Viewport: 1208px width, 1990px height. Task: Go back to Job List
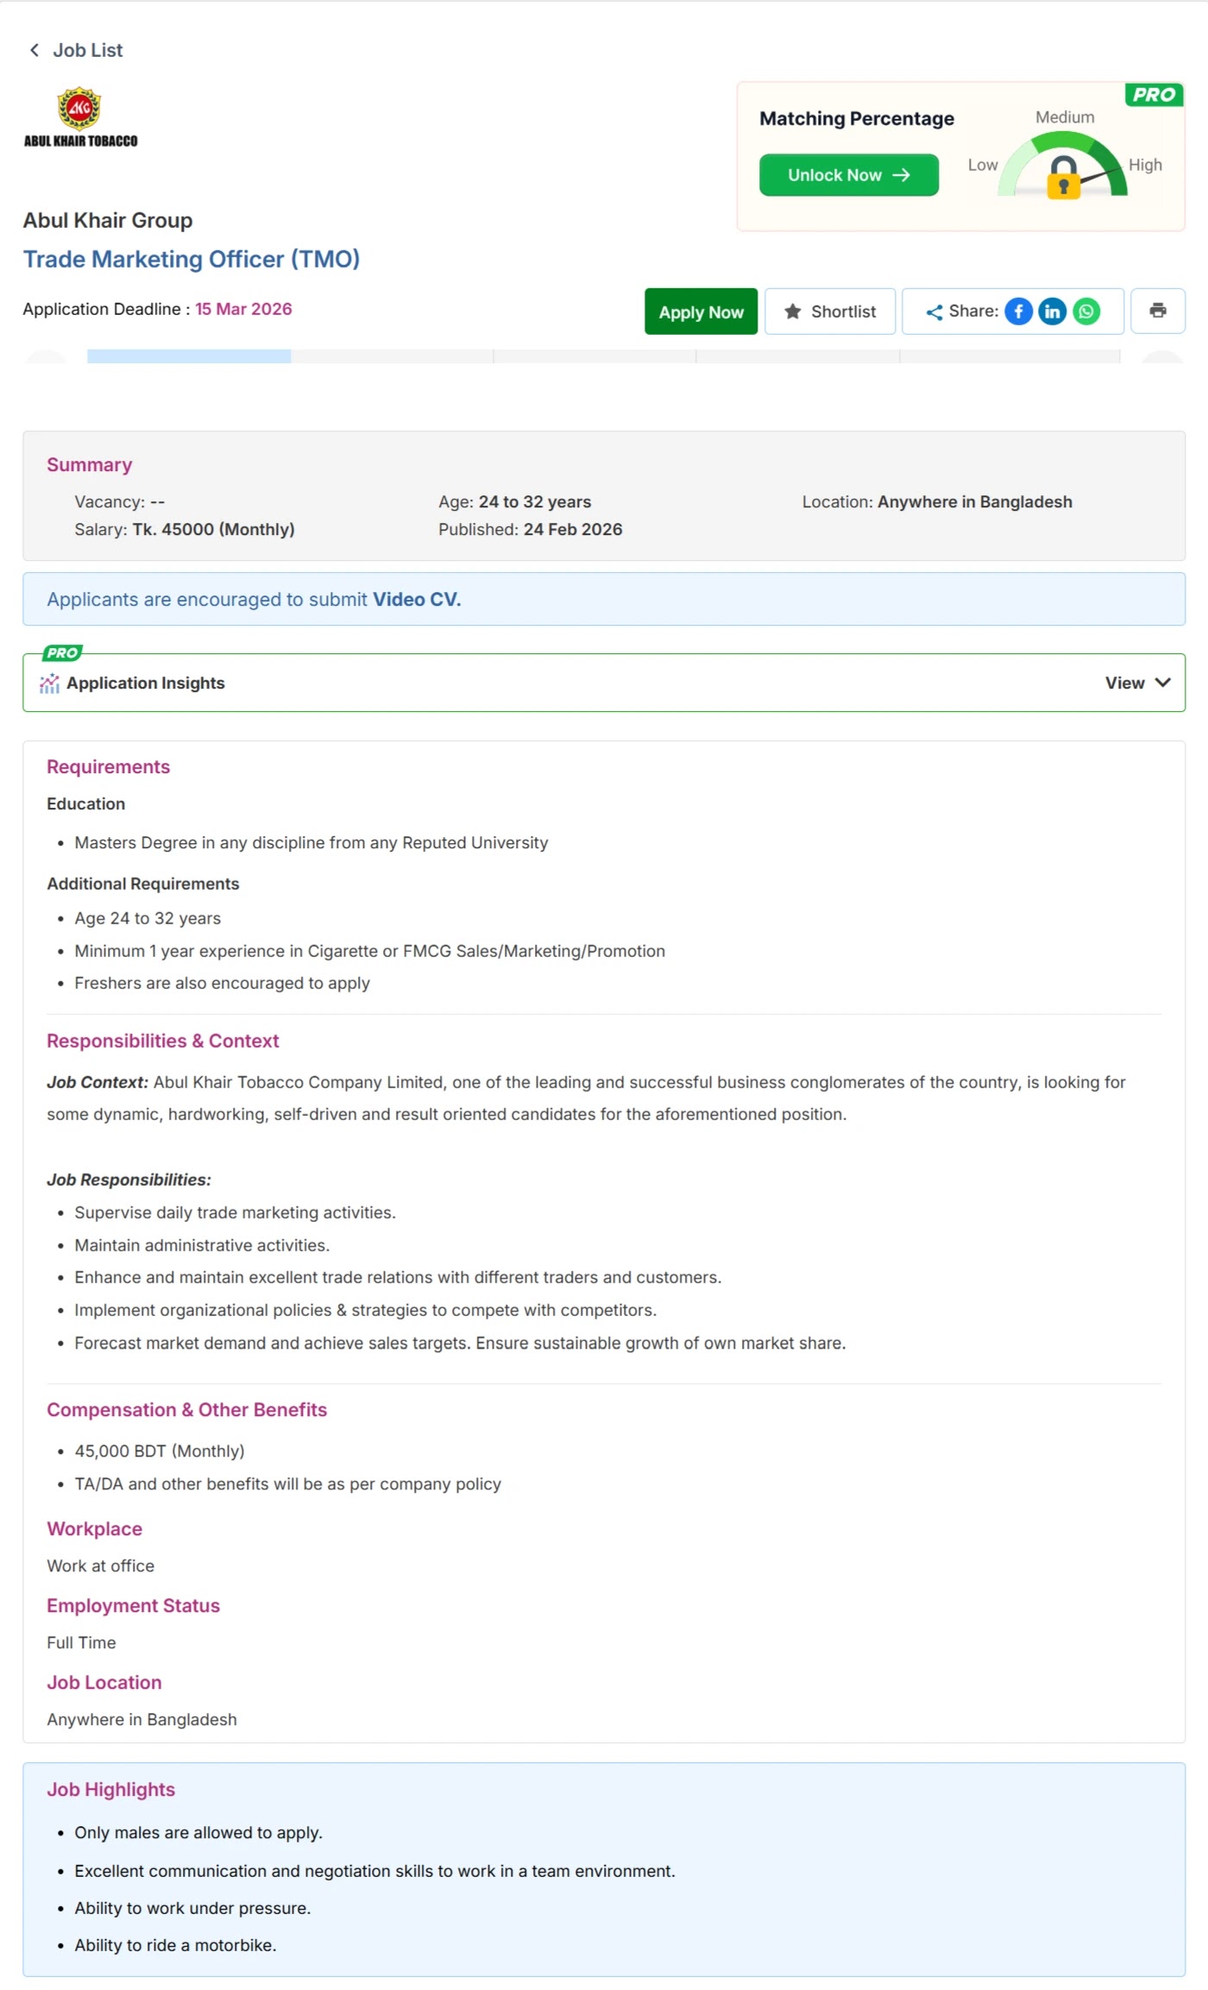point(87,50)
